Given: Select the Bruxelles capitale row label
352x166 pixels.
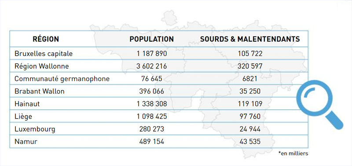Looking at the screenshot, I should click(x=44, y=54).
